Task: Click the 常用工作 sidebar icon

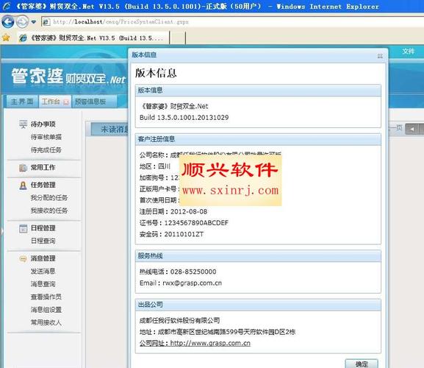Action: (23, 168)
